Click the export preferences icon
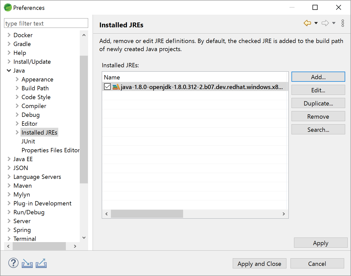Image resolution: width=351 pixels, height=276 pixels. pyautogui.click(x=41, y=263)
